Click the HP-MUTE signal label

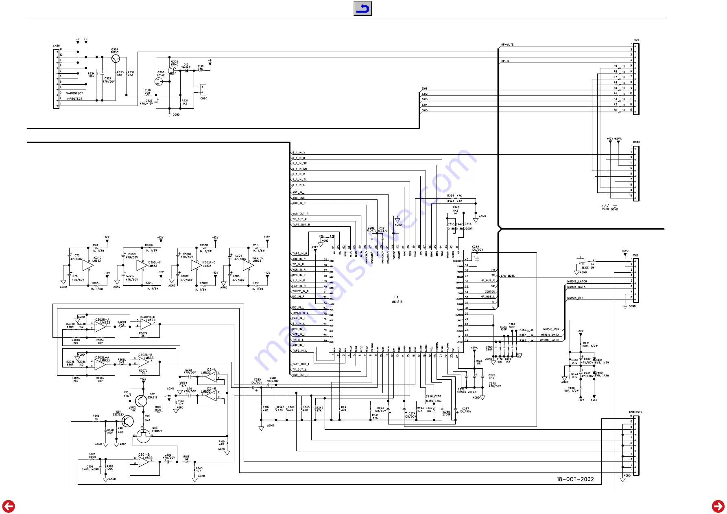(x=507, y=44)
